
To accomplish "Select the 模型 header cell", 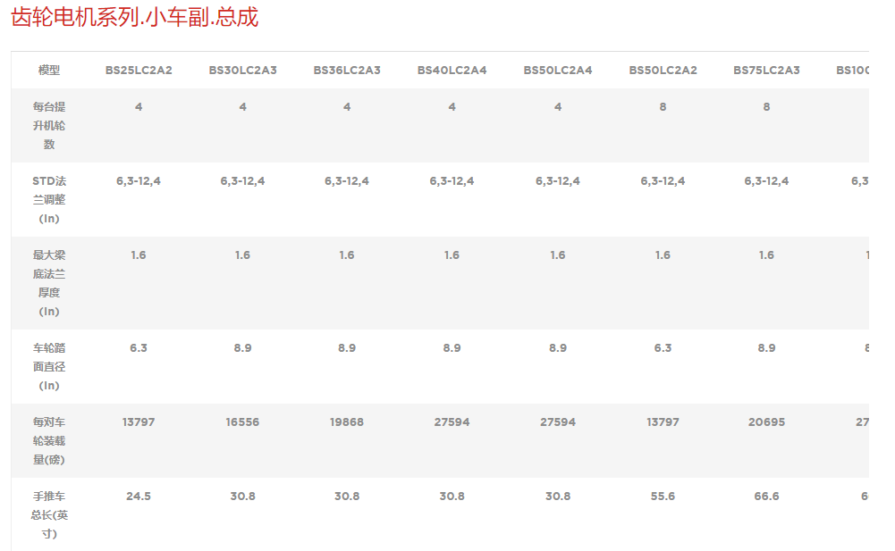I will [x=49, y=70].
